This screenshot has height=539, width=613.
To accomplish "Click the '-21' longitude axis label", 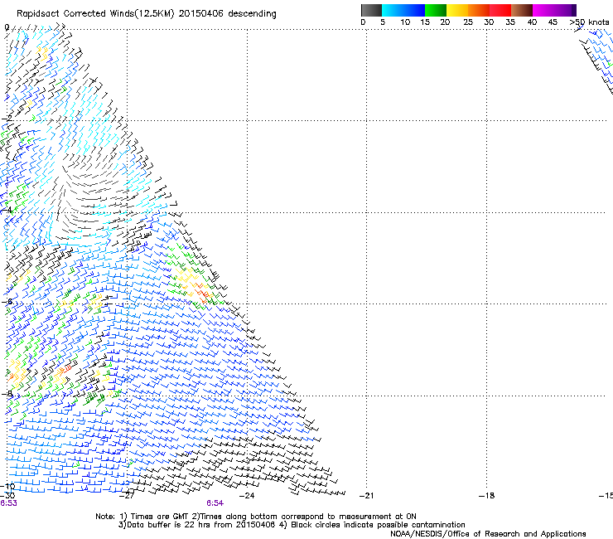I will tap(366, 496).
